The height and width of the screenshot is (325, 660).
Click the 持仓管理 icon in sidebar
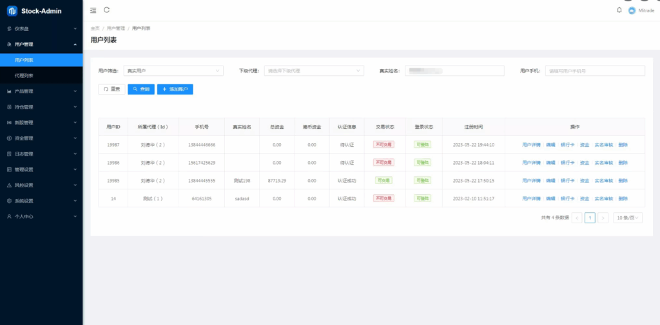[x=9, y=107]
